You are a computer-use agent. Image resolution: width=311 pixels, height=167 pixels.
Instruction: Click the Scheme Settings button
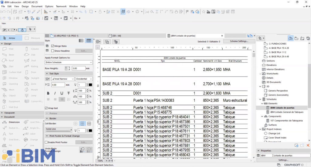click(239, 41)
